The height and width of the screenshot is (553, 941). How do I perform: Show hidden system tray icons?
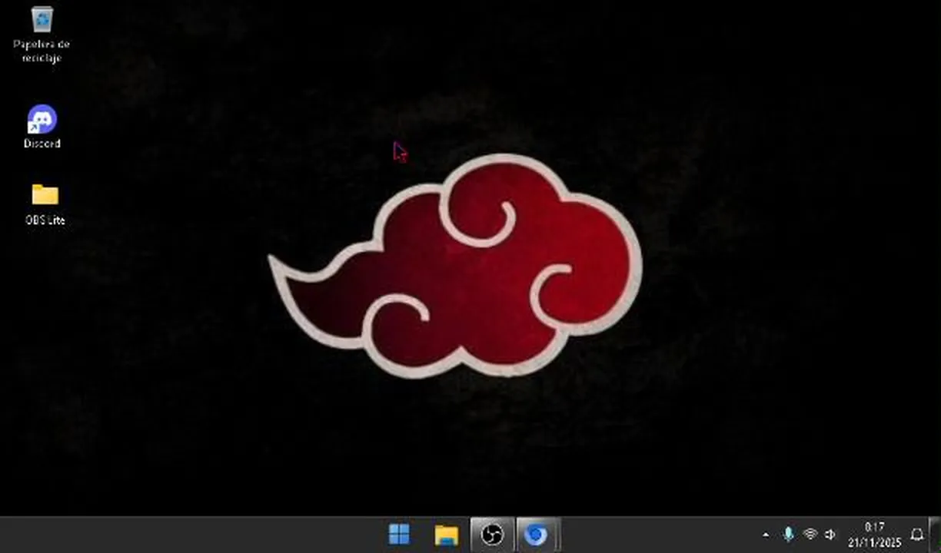(x=765, y=535)
